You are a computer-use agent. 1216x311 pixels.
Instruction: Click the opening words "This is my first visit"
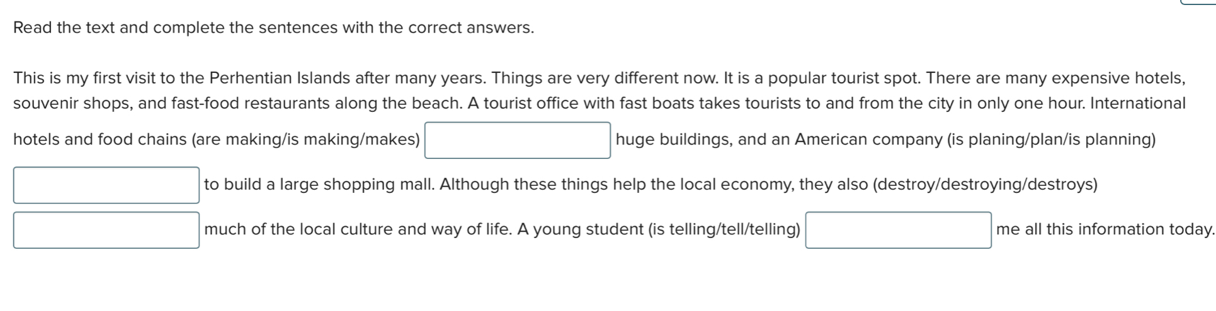tap(84, 79)
